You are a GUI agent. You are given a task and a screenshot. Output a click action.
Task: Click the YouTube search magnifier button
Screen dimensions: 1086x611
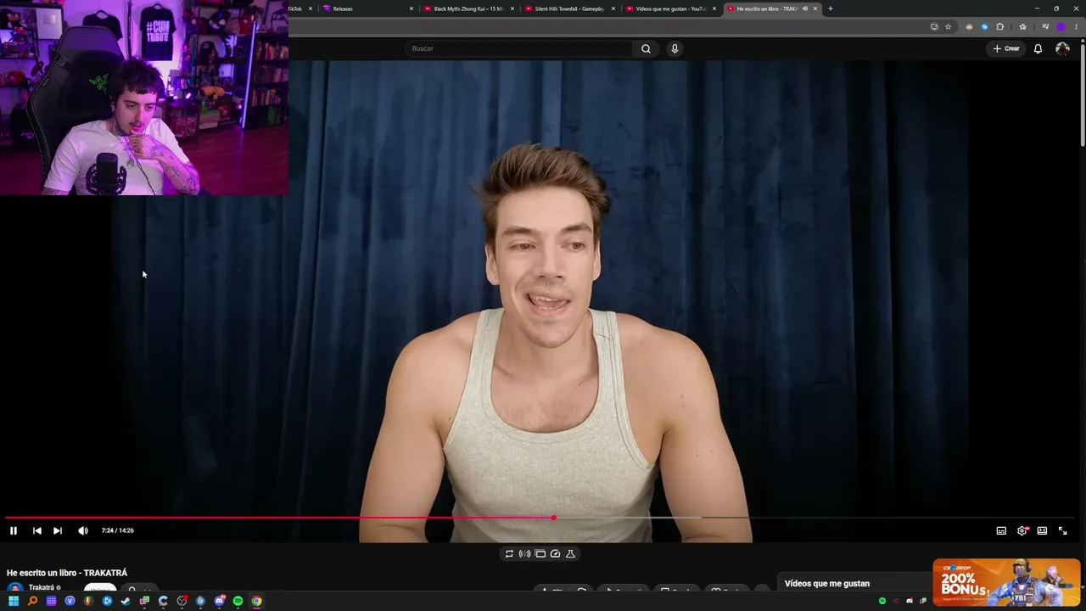click(646, 48)
